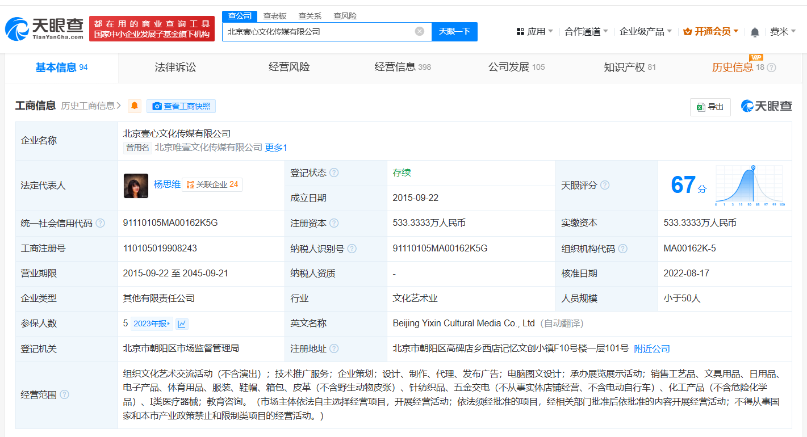Viewport: 807px width, 437px height.
Task: Click registration number 110105019908243
Action: click(x=160, y=248)
